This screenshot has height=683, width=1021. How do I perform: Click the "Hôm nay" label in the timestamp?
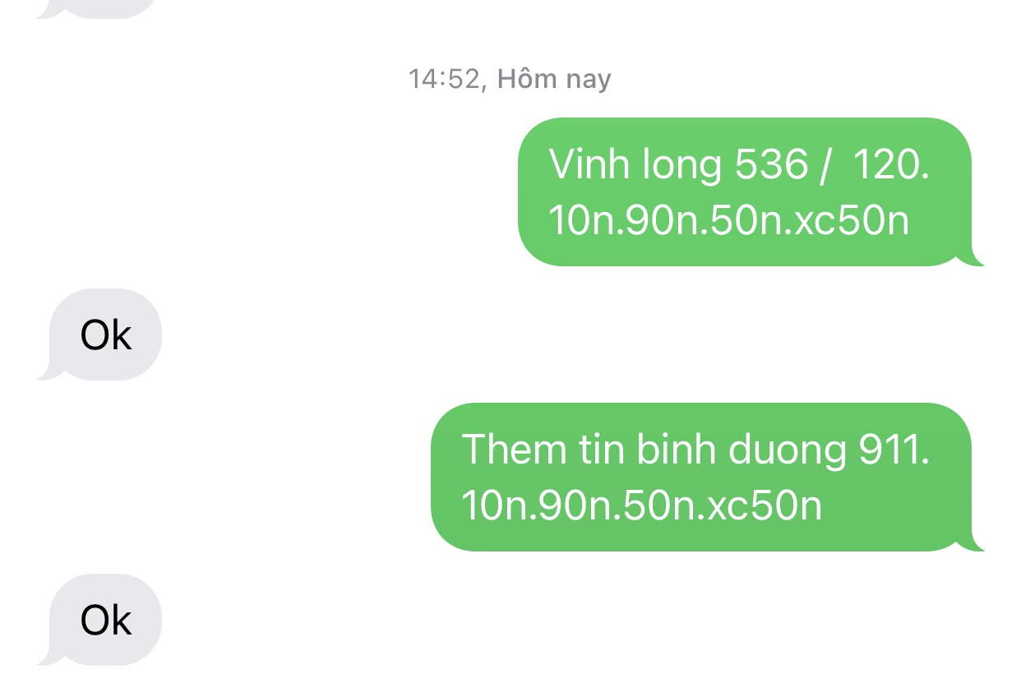pyautogui.click(x=554, y=79)
